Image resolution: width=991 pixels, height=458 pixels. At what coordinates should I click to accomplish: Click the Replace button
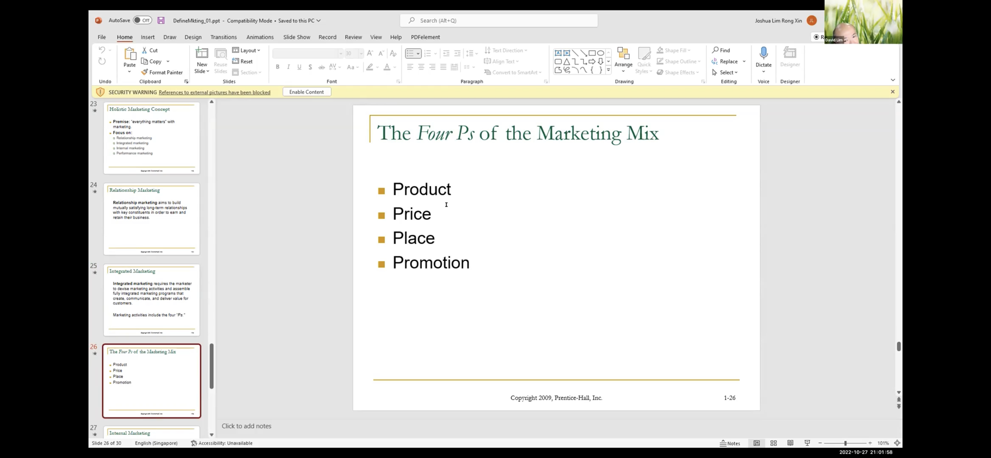(x=725, y=61)
